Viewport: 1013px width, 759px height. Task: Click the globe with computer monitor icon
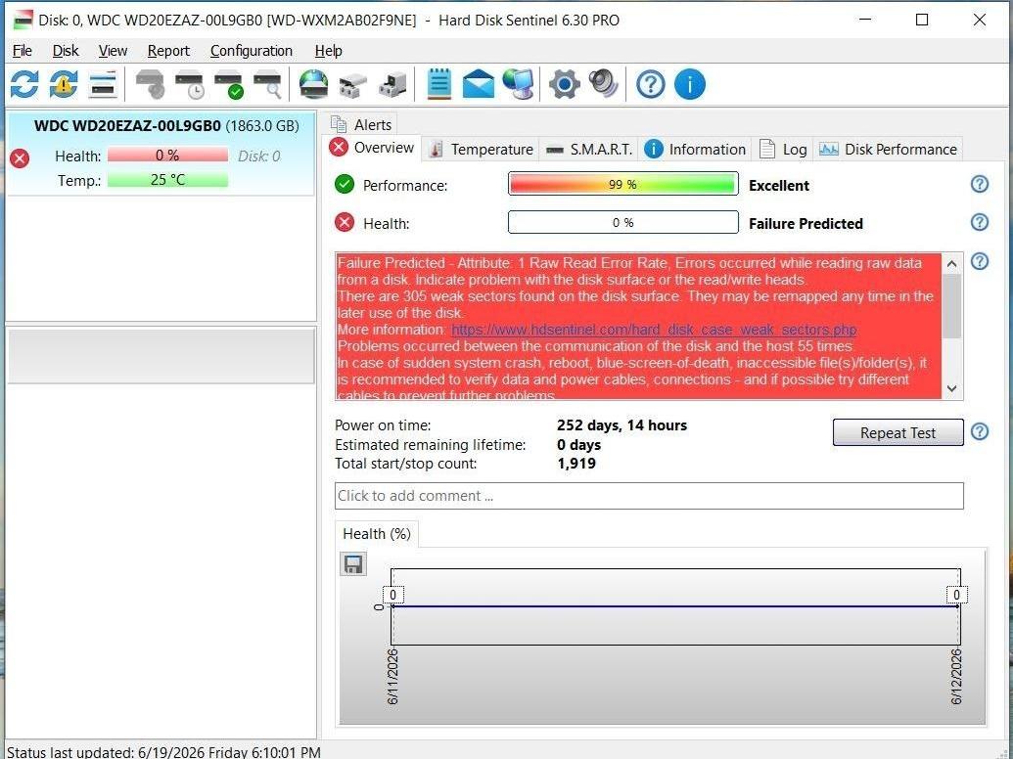coord(519,84)
